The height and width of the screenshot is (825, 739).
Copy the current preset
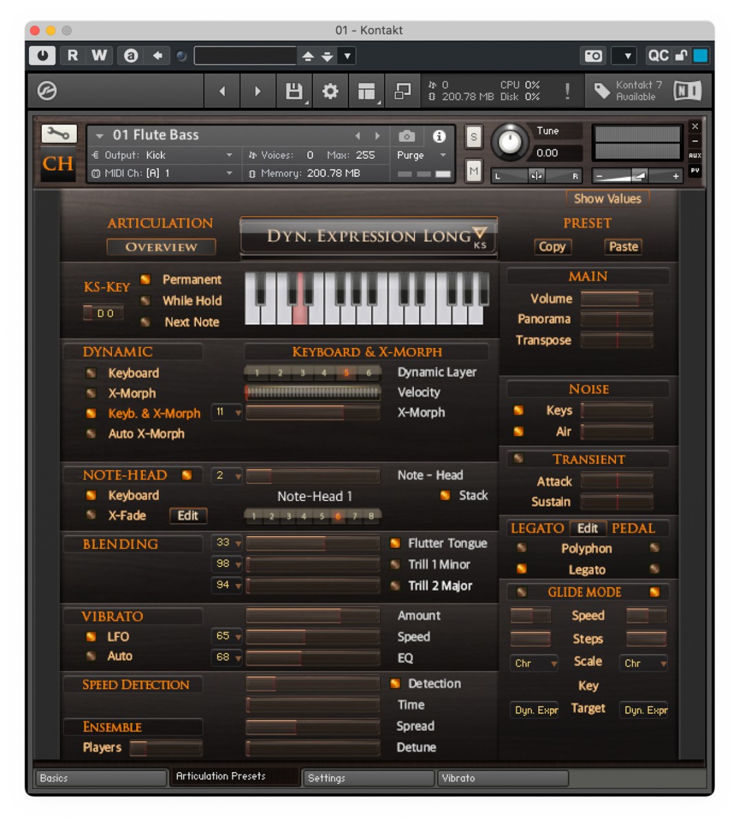(552, 247)
